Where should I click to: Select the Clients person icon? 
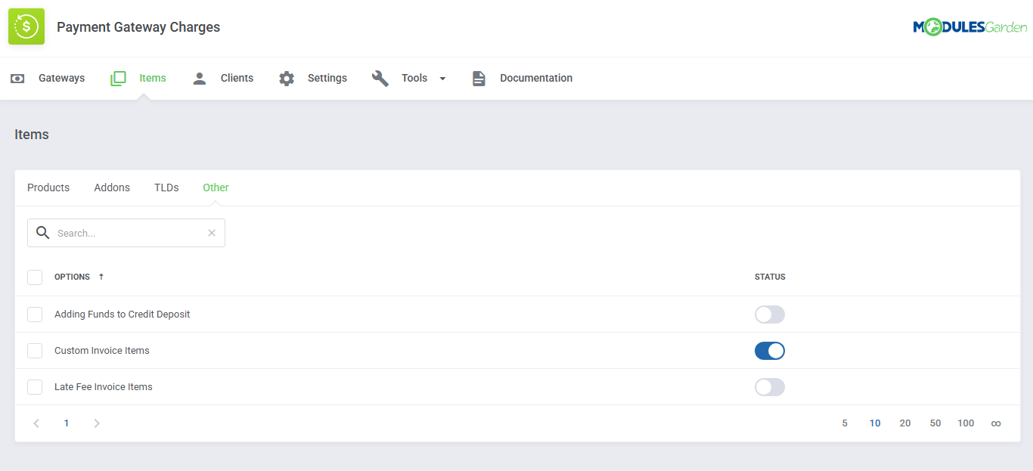click(x=199, y=78)
